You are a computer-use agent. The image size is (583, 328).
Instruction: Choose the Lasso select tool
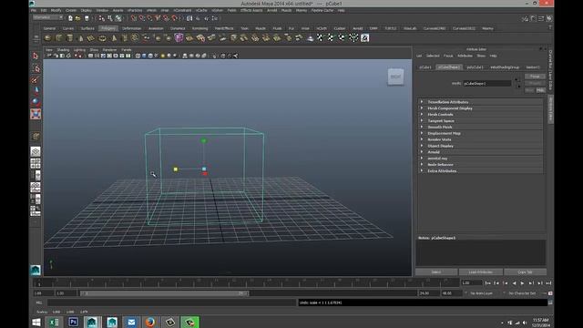click(x=36, y=68)
